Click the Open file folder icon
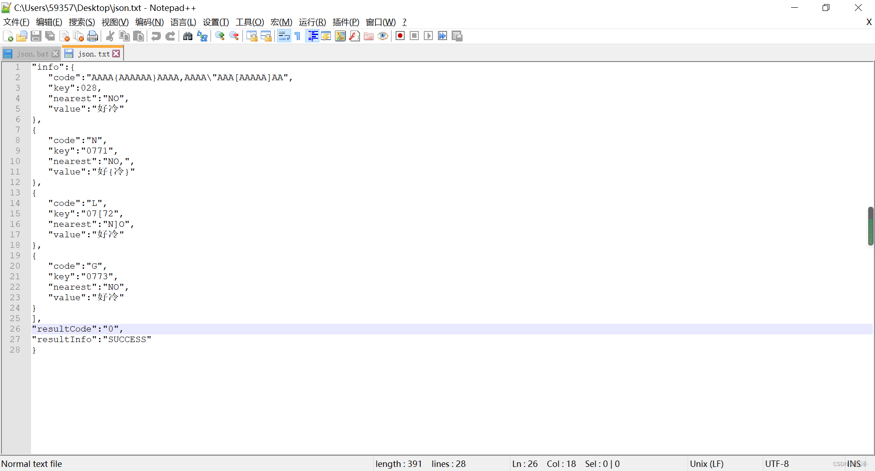Screen dimensions: 875x471 tap(22, 36)
